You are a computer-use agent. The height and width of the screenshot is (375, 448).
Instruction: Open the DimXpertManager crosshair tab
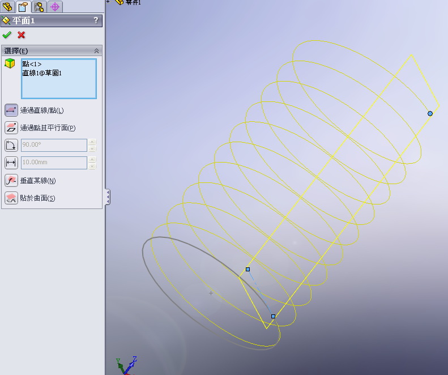click(x=55, y=6)
